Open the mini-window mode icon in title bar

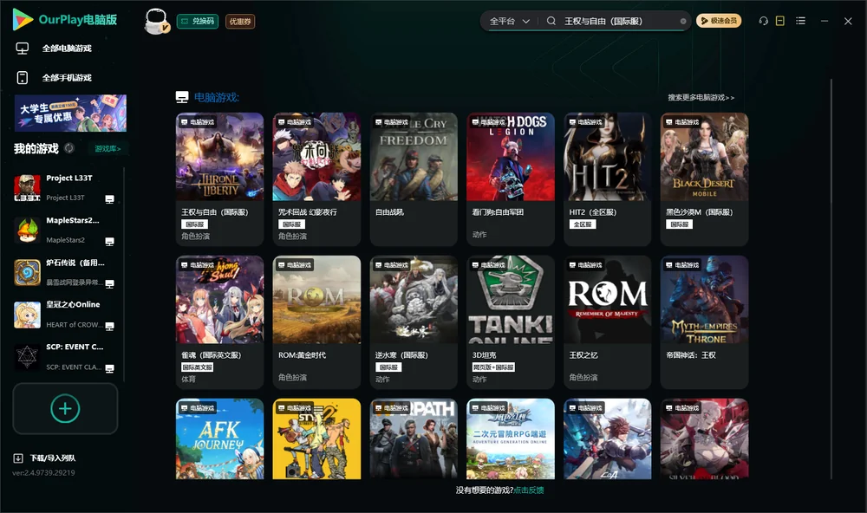coord(780,21)
